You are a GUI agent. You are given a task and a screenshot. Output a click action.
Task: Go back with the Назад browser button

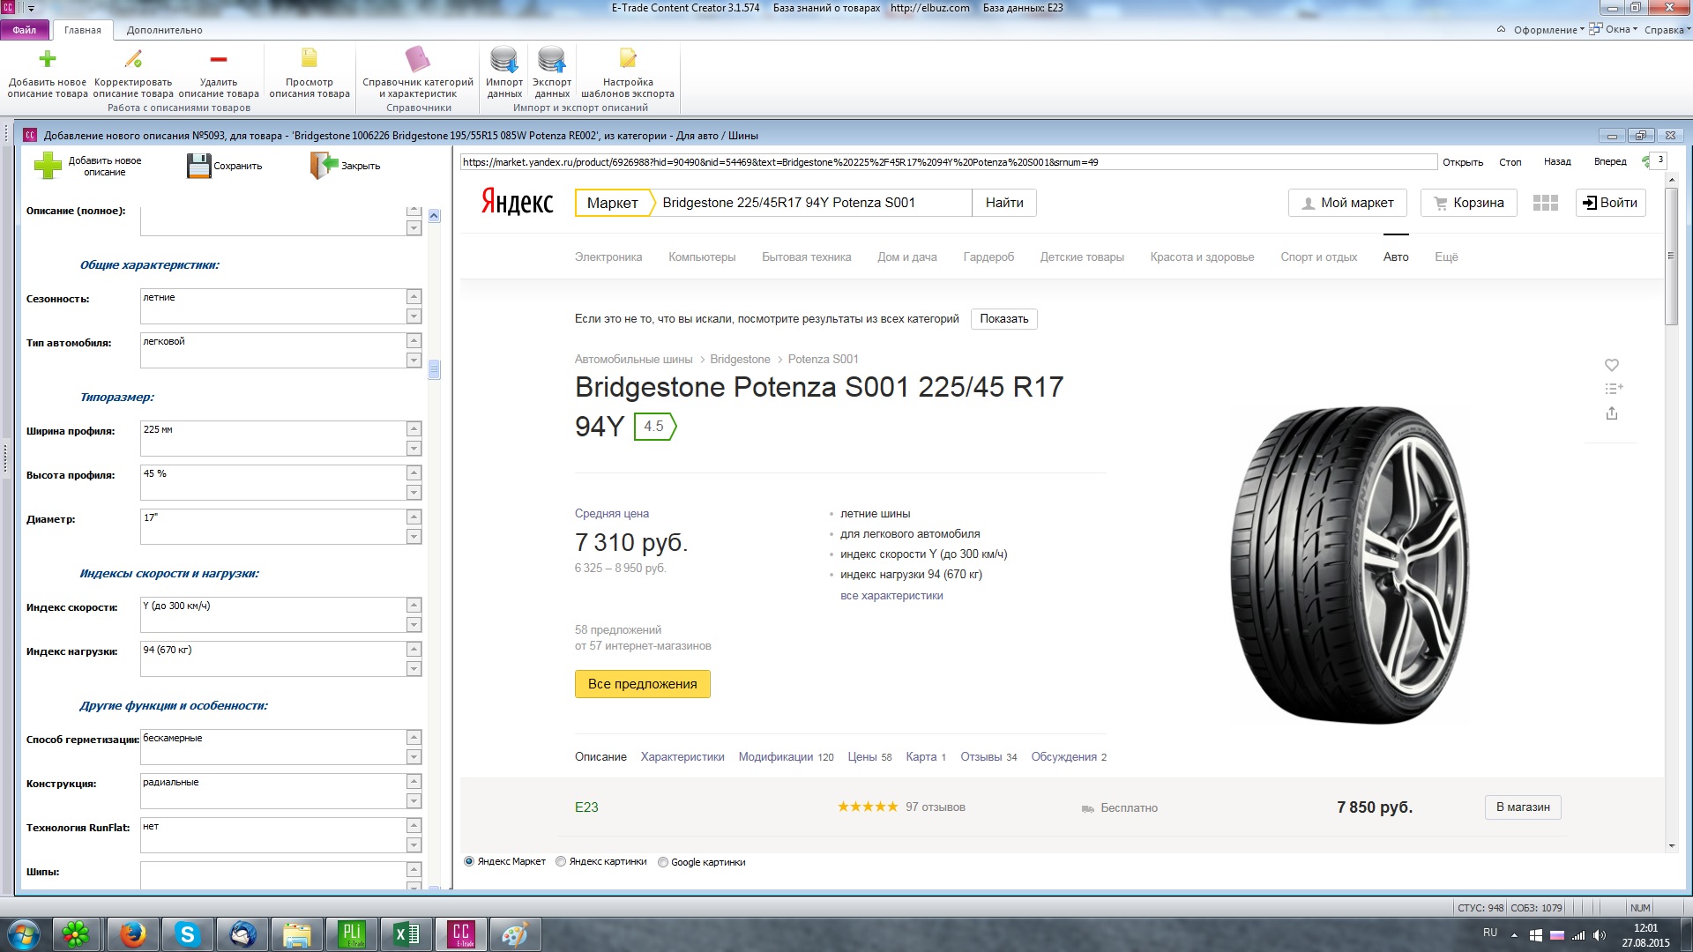click(1557, 162)
